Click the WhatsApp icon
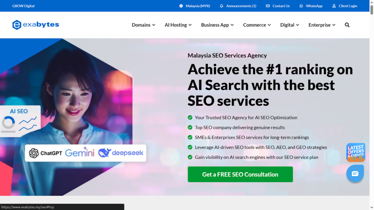Viewport: 374px width, 210px height. (301, 6)
